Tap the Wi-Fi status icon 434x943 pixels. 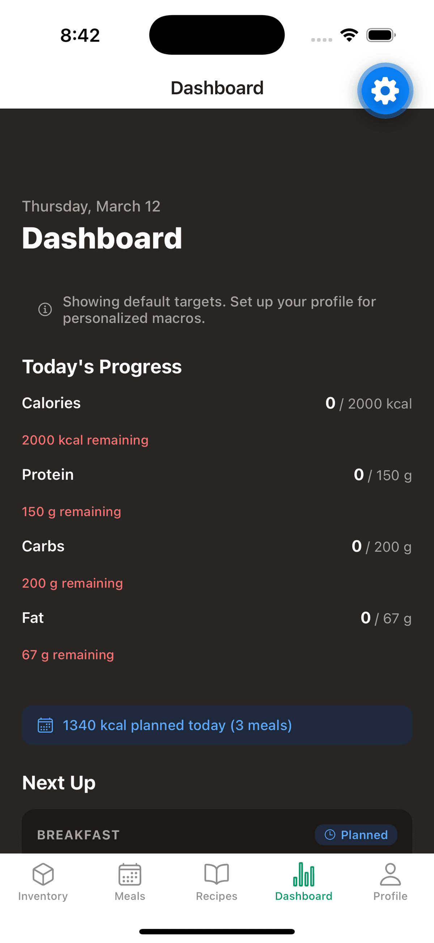click(349, 35)
